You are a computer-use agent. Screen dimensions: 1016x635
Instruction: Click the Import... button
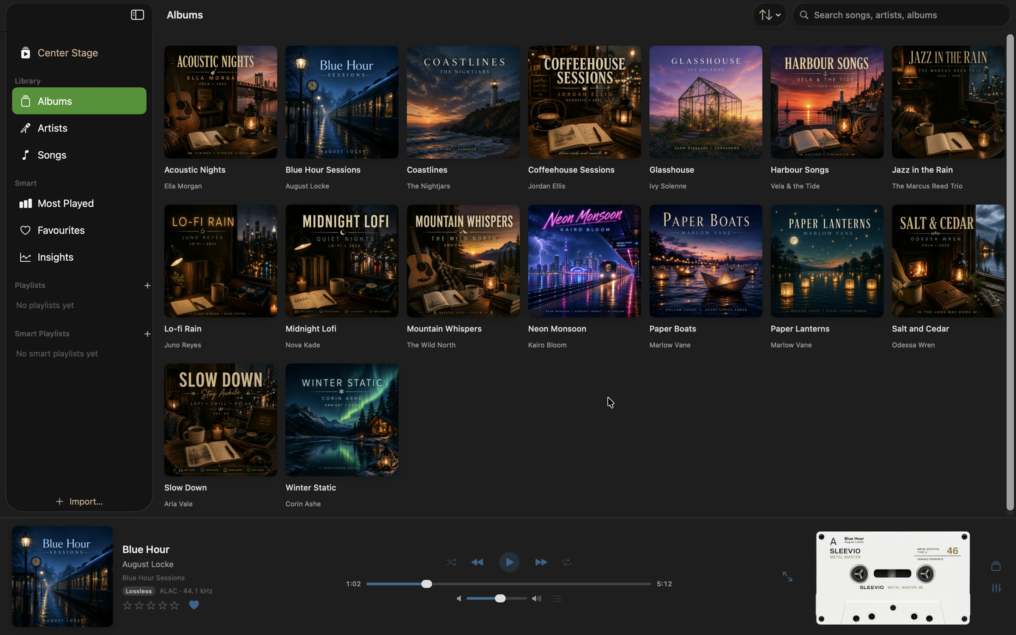tap(79, 501)
